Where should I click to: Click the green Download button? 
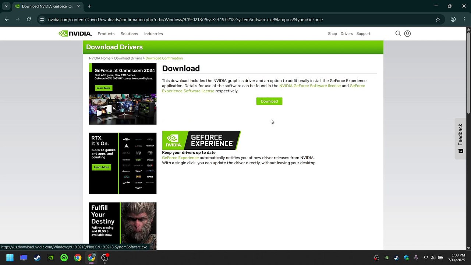pyautogui.click(x=269, y=101)
